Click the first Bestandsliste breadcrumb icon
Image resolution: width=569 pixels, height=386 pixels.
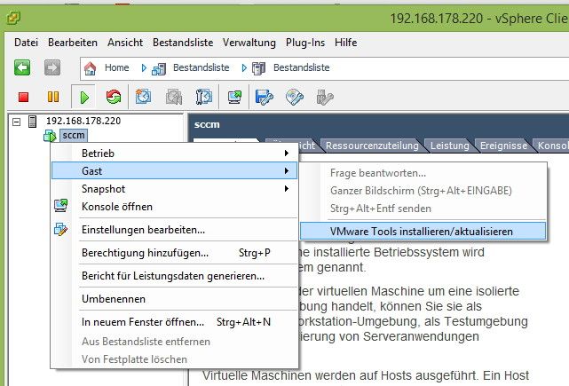pyautogui.click(x=159, y=68)
